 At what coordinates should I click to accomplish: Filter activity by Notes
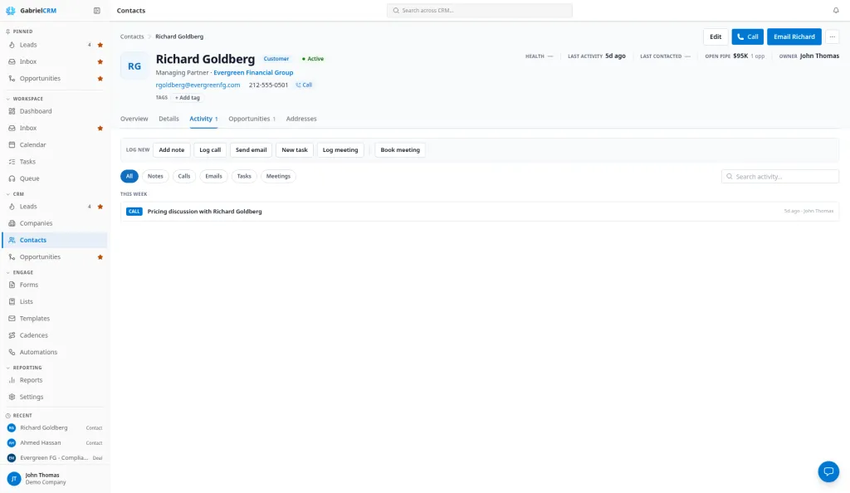coord(155,176)
